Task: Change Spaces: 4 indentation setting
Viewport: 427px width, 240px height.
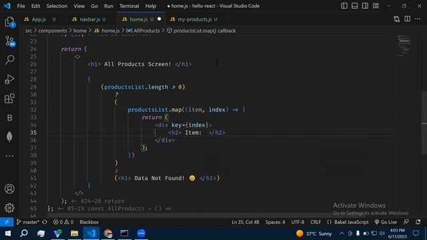Action: click(x=275, y=222)
